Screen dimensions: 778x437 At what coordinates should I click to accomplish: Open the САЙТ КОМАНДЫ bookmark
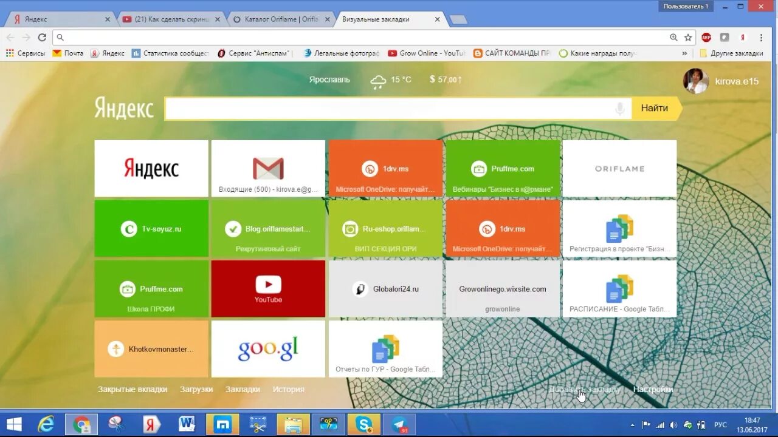[x=512, y=53]
